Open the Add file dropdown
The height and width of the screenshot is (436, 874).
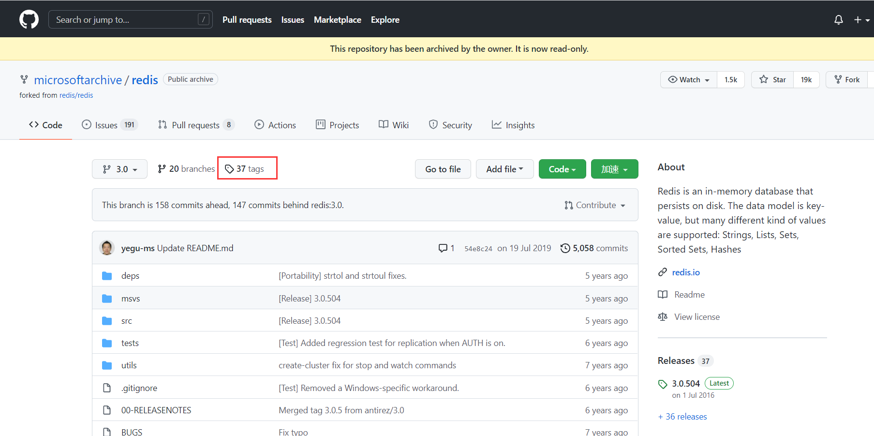click(505, 169)
